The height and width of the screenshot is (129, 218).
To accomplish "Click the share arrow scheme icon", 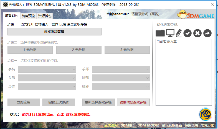I will coord(207,33).
